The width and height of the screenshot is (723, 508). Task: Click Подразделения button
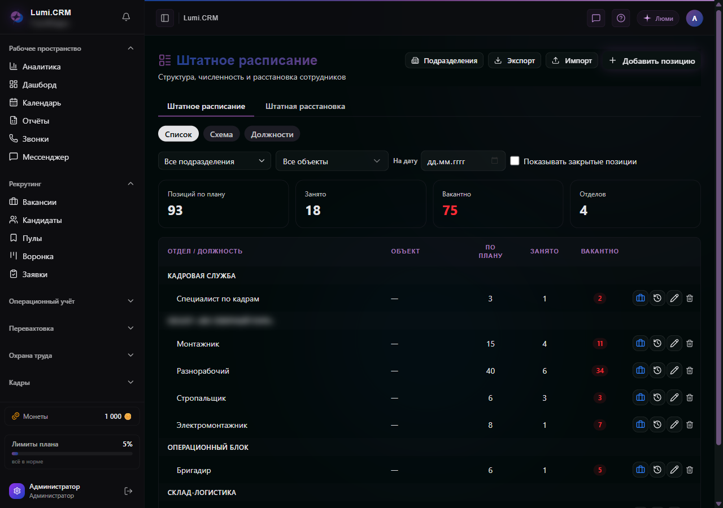(x=444, y=60)
